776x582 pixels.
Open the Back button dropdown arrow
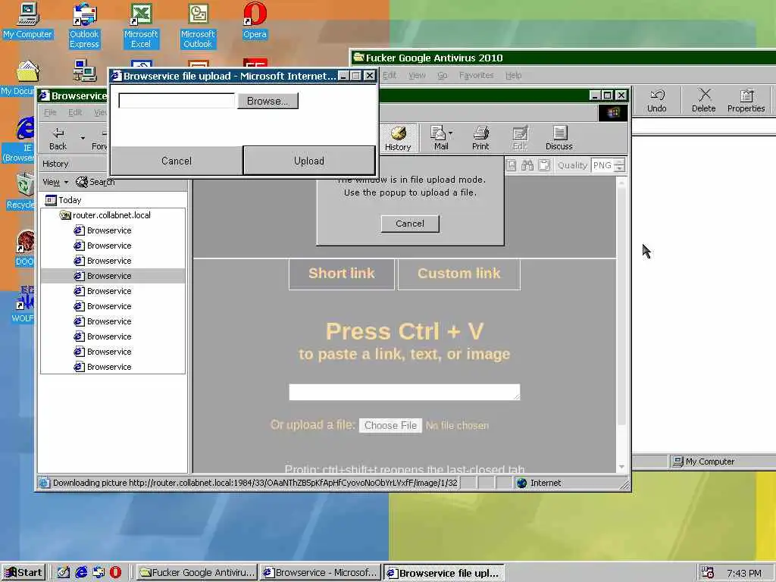point(83,138)
